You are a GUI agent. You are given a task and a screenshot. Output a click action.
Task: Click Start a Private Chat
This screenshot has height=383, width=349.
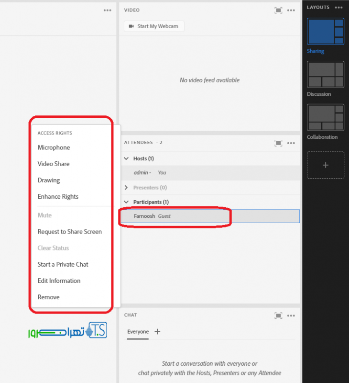point(63,264)
